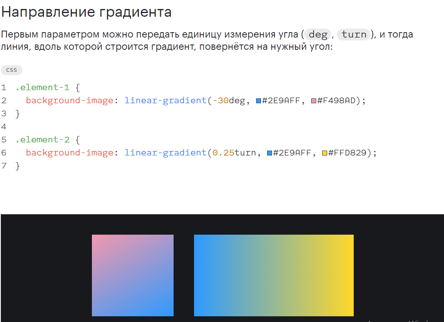Click line number 7 in the code block
This screenshot has height=322, width=444.
4,166
